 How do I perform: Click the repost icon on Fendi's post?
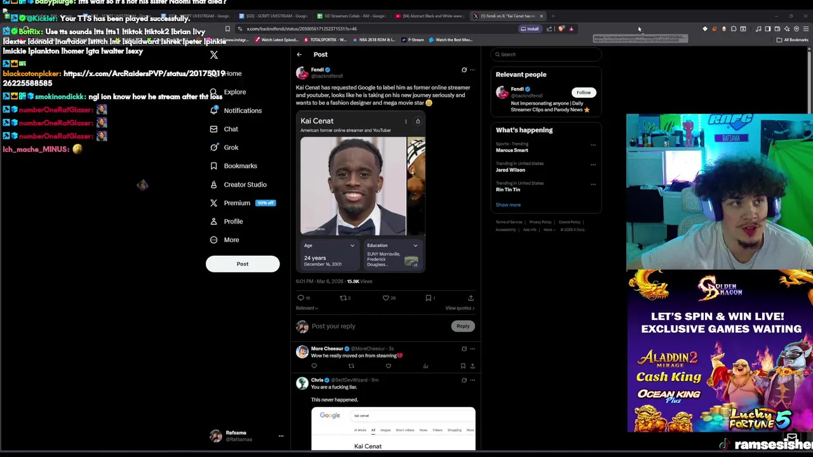(x=343, y=298)
